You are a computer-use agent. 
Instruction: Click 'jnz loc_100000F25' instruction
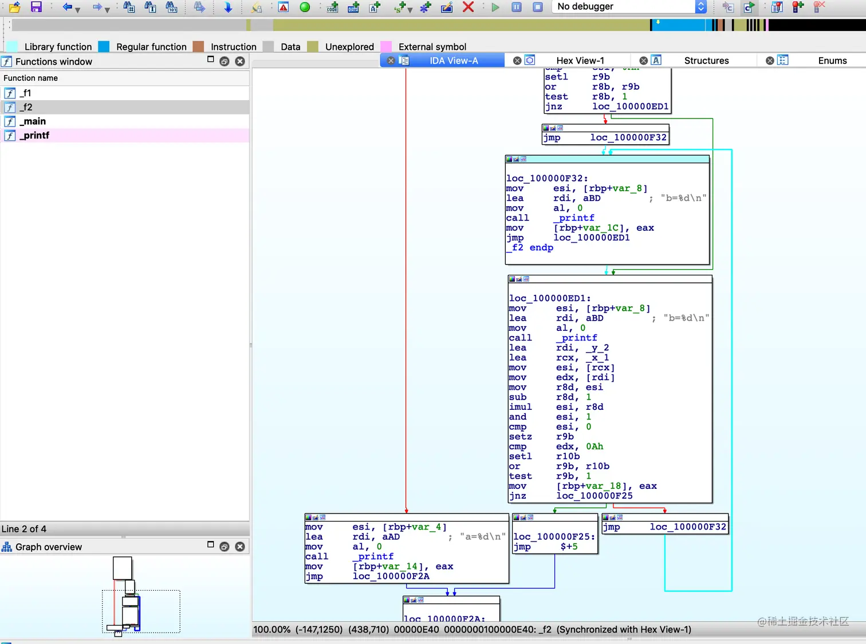pos(571,496)
